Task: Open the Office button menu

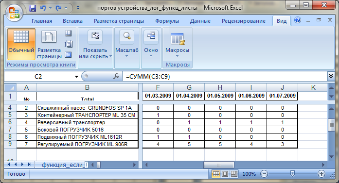Action: click(x=14, y=13)
